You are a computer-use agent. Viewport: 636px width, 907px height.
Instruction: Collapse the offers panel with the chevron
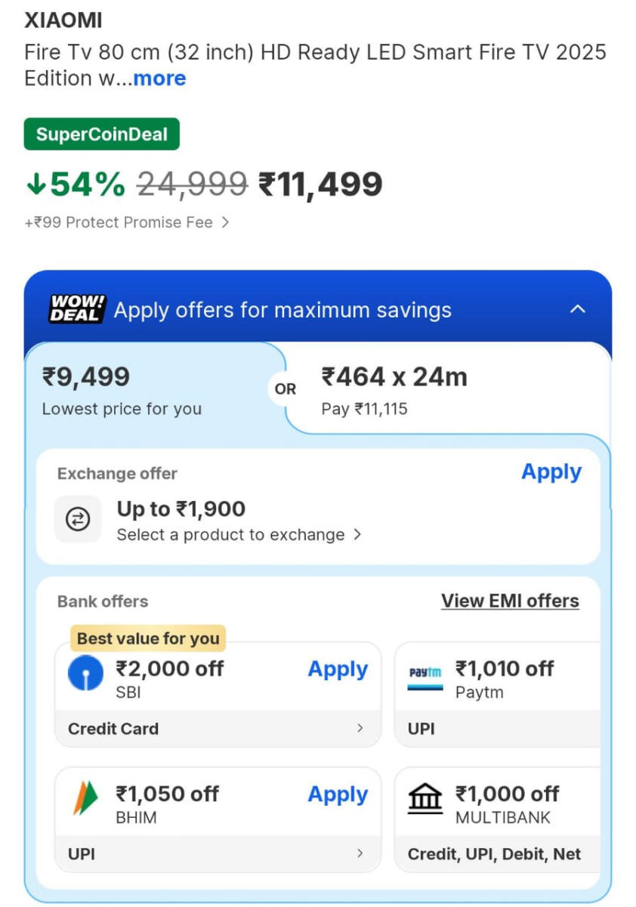point(577,309)
